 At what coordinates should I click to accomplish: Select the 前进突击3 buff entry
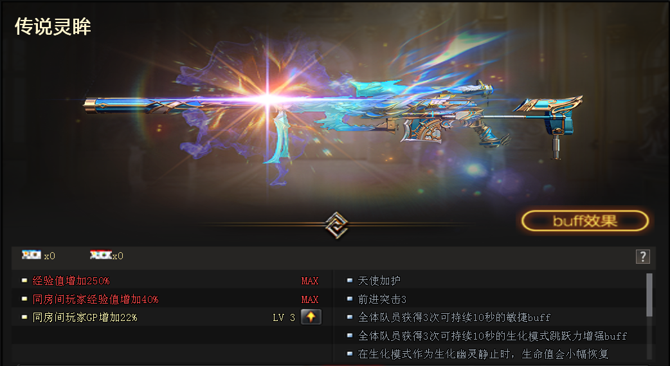coord(382,299)
